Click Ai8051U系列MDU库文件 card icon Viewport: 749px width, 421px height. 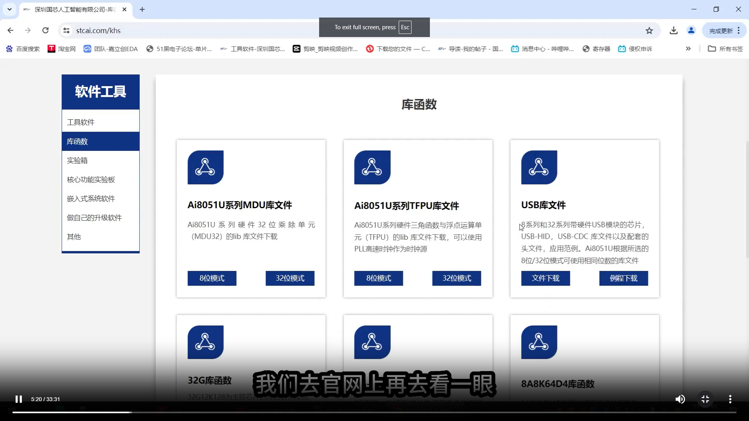pos(205,167)
